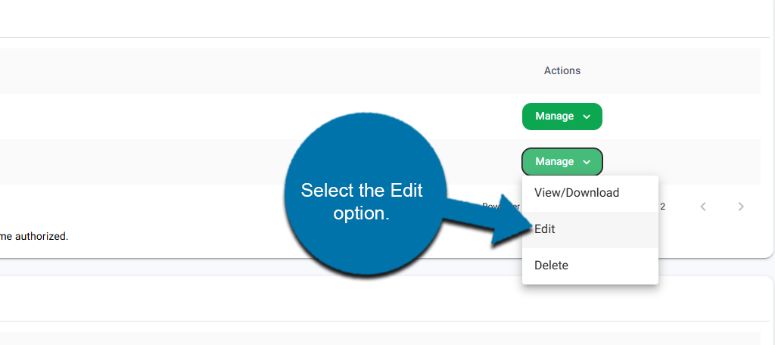Click the text ending in "authorized."
This screenshot has width=775, height=345.
(34, 236)
